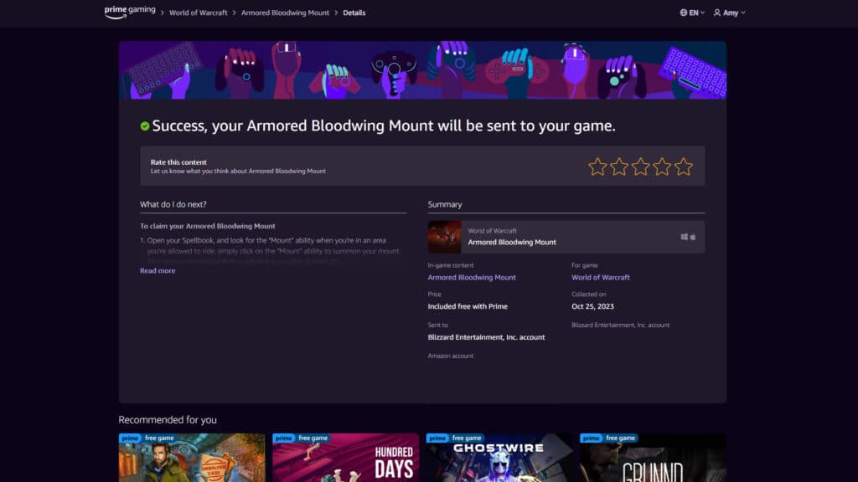
Task: Open the Grunnd recommended game card
Action: 653,459
